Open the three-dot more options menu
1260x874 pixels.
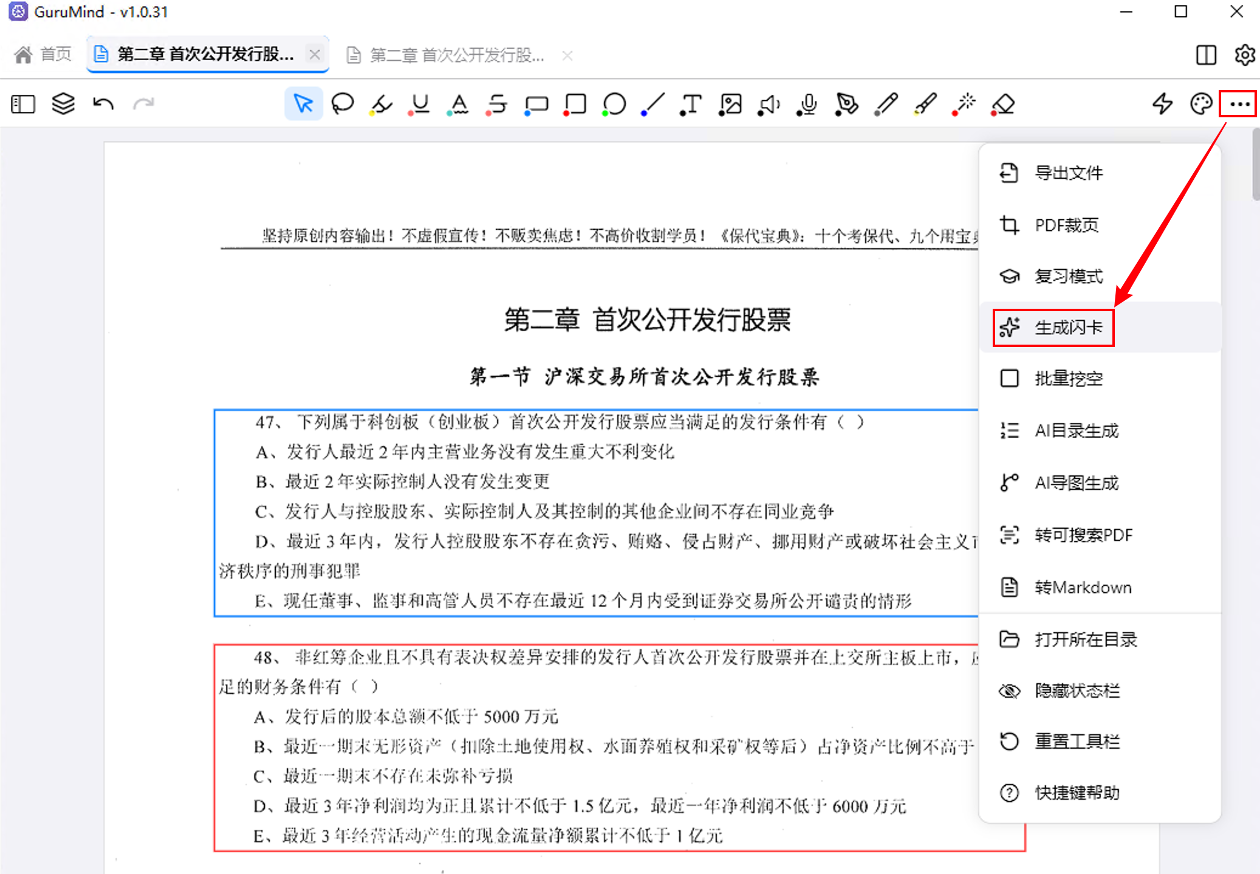click(1239, 104)
